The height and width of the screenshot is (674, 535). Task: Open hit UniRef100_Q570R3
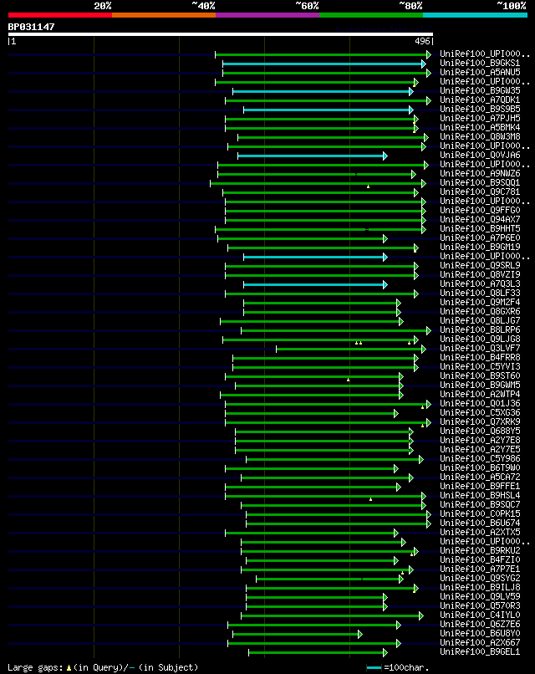(480, 605)
